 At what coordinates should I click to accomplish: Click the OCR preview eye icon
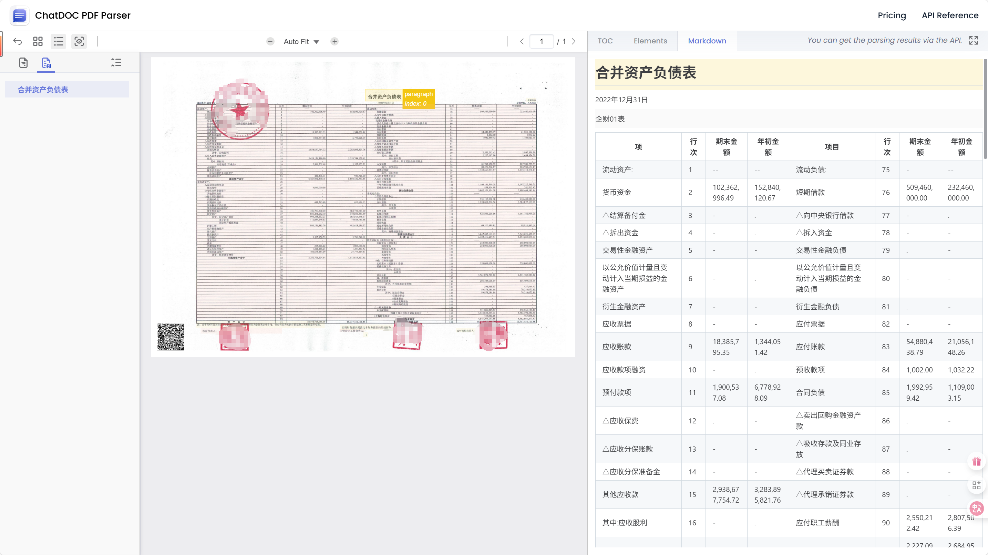tap(79, 41)
